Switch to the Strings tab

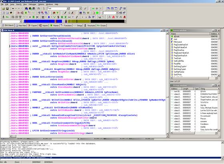(78, 26)
